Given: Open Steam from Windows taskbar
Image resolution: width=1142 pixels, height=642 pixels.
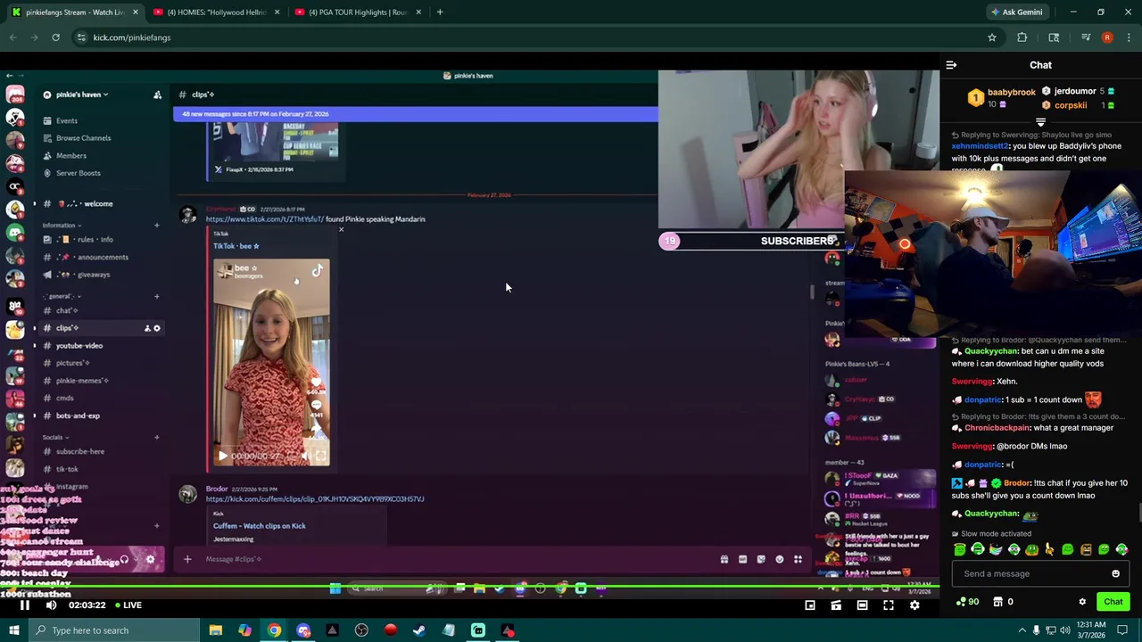Looking at the screenshot, I should pos(419,630).
